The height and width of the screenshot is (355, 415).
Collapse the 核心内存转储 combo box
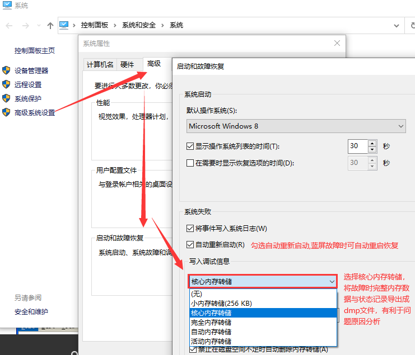click(x=332, y=282)
